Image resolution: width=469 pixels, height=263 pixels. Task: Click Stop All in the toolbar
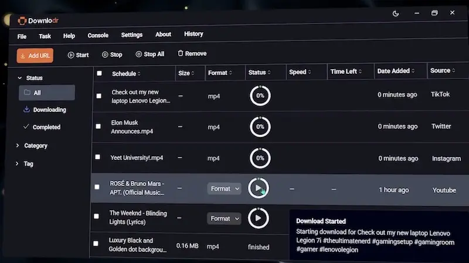pos(150,54)
